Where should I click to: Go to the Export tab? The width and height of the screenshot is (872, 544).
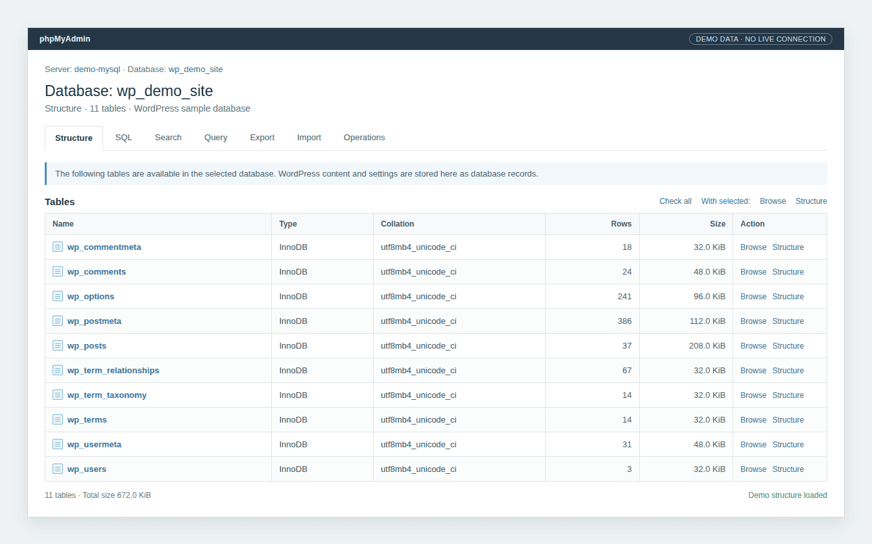point(262,138)
